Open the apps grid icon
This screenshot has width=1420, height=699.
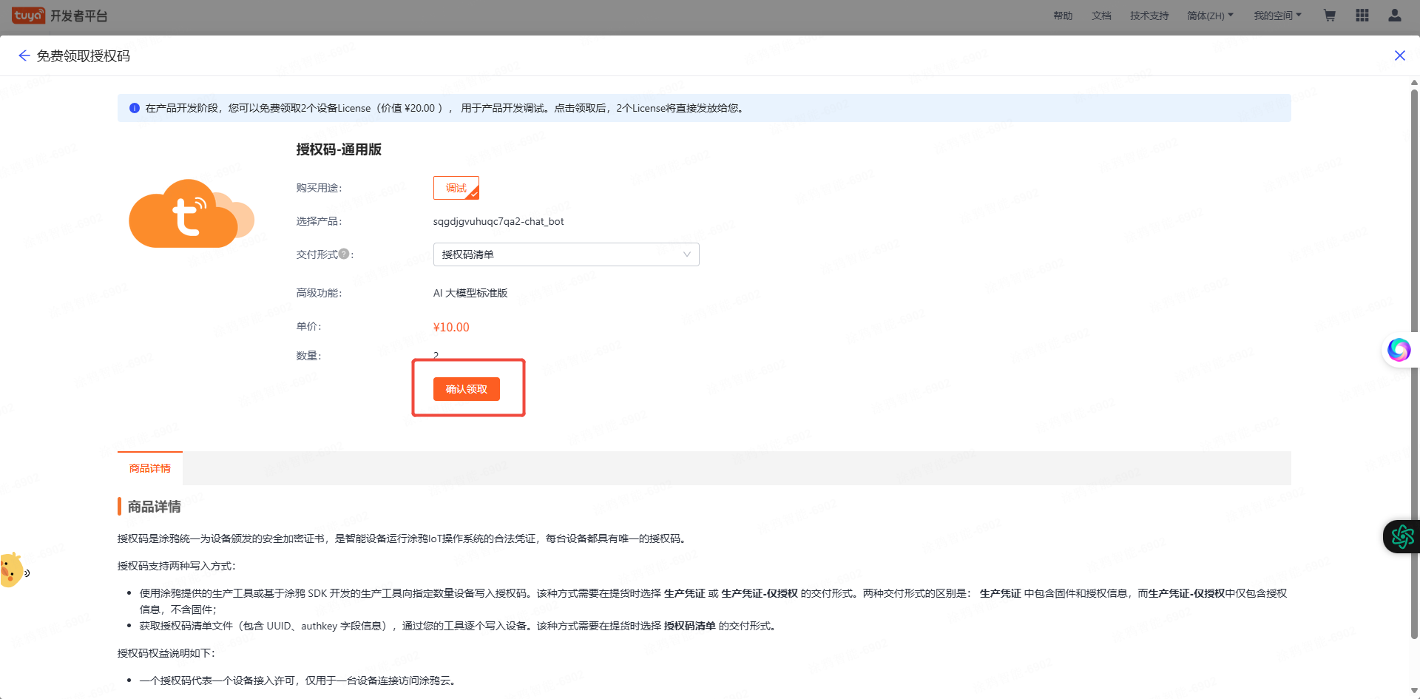1362,16
